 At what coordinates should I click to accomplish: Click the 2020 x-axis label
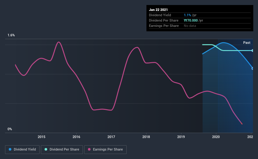pyautogui.click(x=216, y=137)
